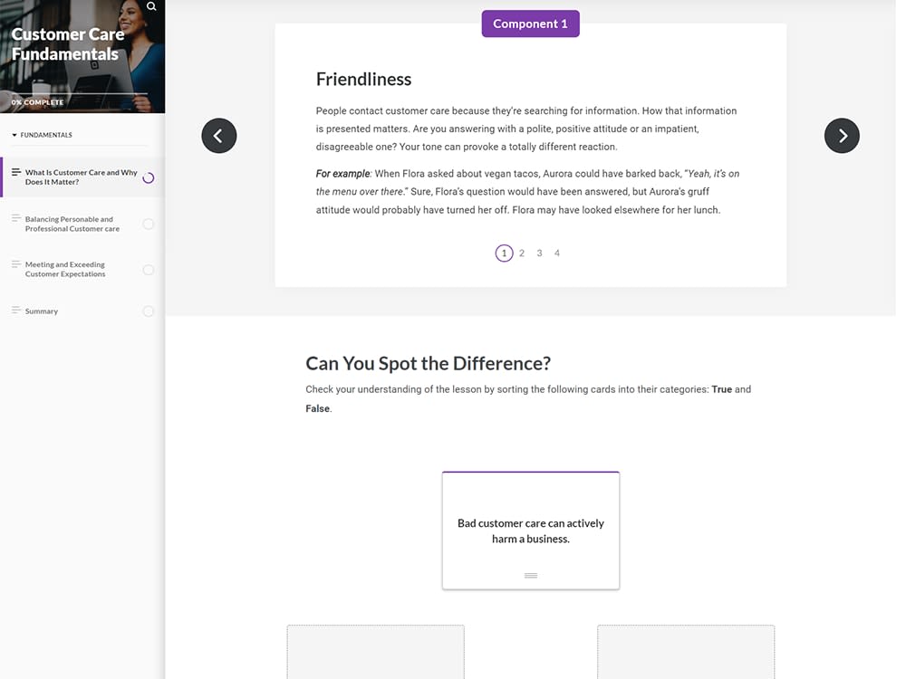The height and width of the screenshot is (679, 906).
Task: Open the Summary lesson
Action: click(43, 311)
